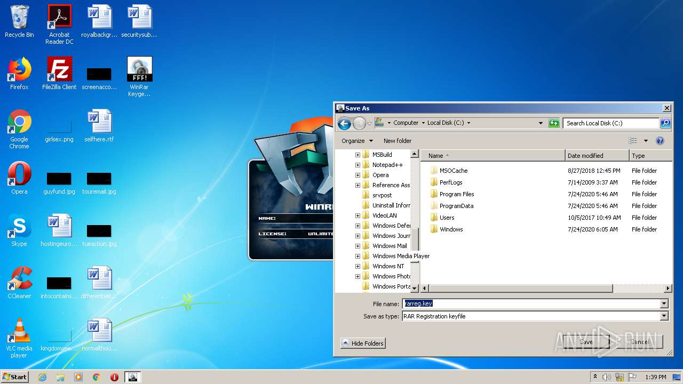The height and width of the screenshot is (384, 683).
Task: Select the Users folder in file list
Action: 442,218
